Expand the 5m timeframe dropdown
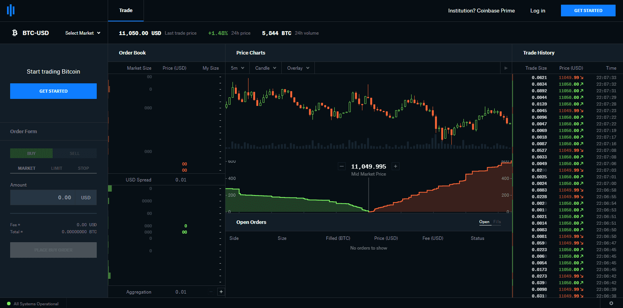Image resolution: width=623 pixels, height=308 pixels. [237, 68]
